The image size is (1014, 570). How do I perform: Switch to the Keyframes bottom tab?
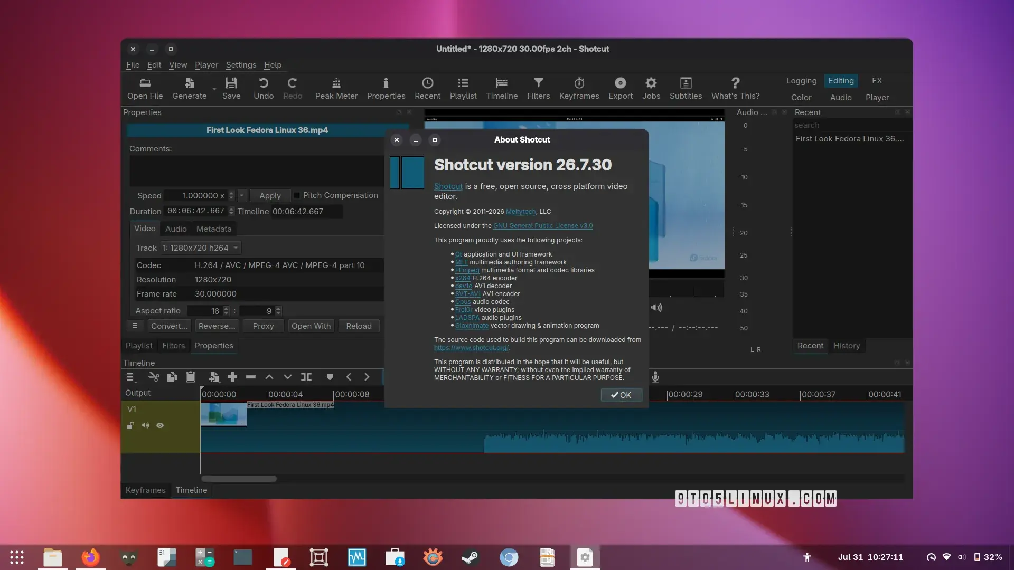146,490
